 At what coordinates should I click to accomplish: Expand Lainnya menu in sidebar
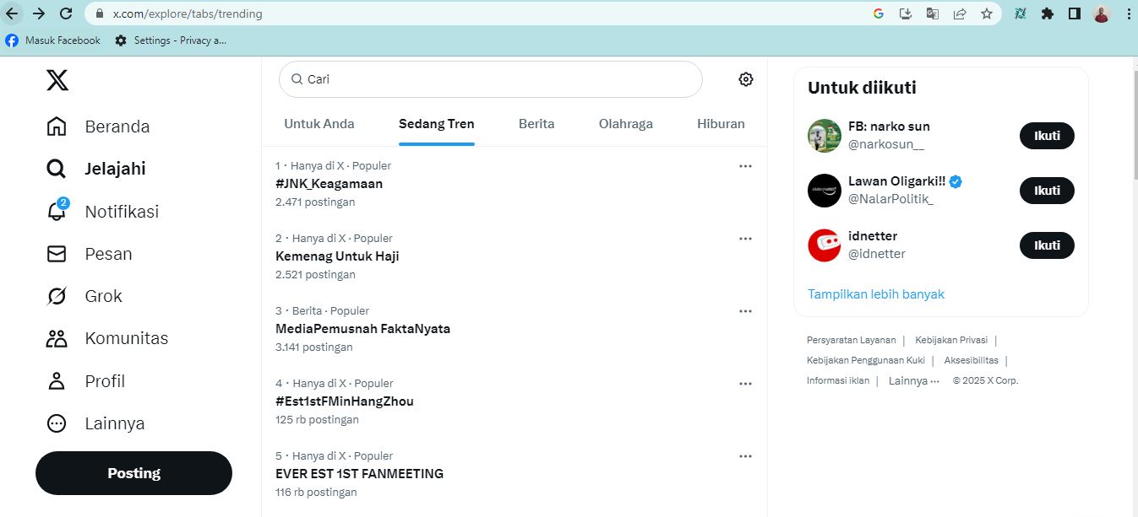coord(57,423)
